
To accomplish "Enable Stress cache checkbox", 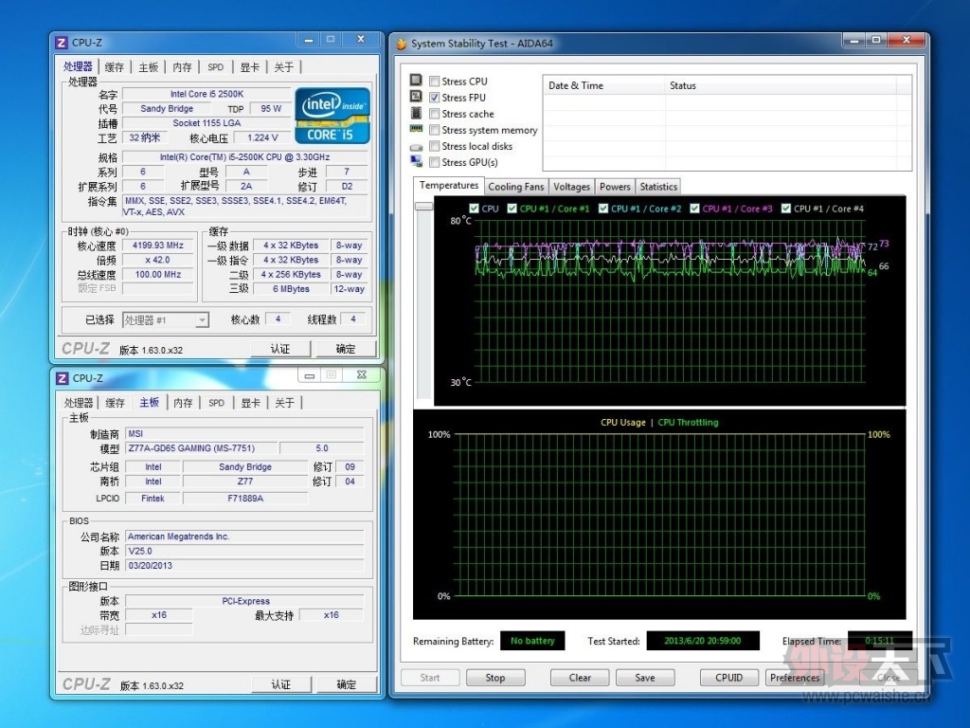I will [x=434, y=114].
